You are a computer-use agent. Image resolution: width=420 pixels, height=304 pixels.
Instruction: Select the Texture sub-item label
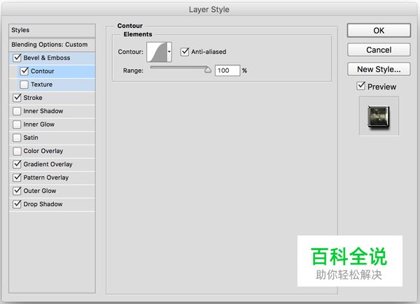coord(41,85)
